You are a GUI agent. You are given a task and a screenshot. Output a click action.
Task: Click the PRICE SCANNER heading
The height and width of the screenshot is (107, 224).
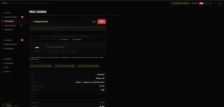[x=38, y=12]
